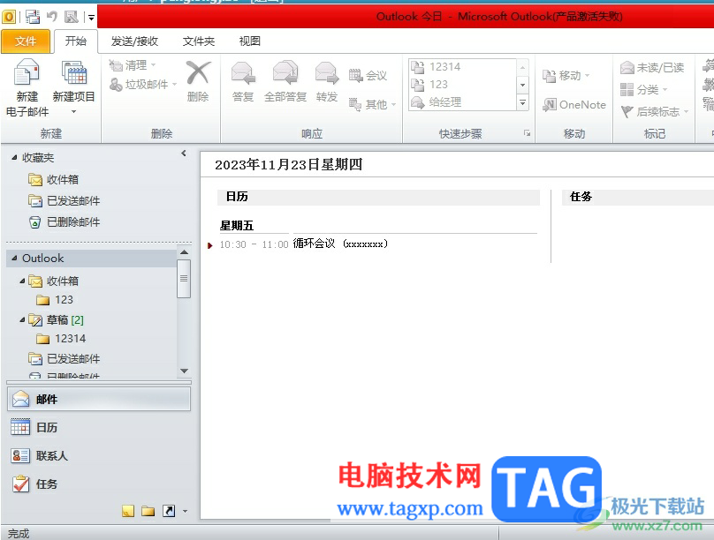Open the Drafts (草稿) [2] folder
This screenshot has width=714, height=540.
pos(57,320)
